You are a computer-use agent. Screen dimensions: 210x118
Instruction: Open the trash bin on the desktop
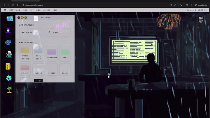[201, 20]
